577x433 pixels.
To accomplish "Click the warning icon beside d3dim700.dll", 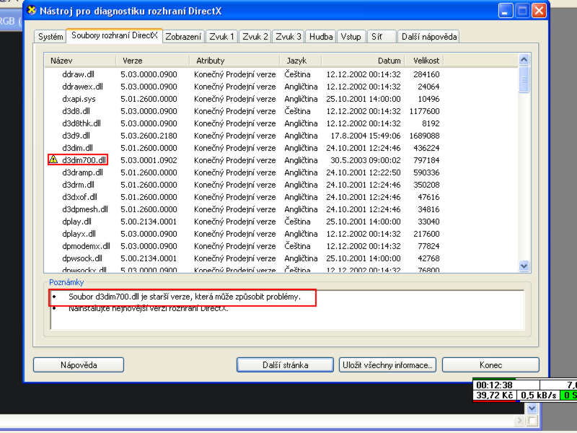I will coord(53,159).
